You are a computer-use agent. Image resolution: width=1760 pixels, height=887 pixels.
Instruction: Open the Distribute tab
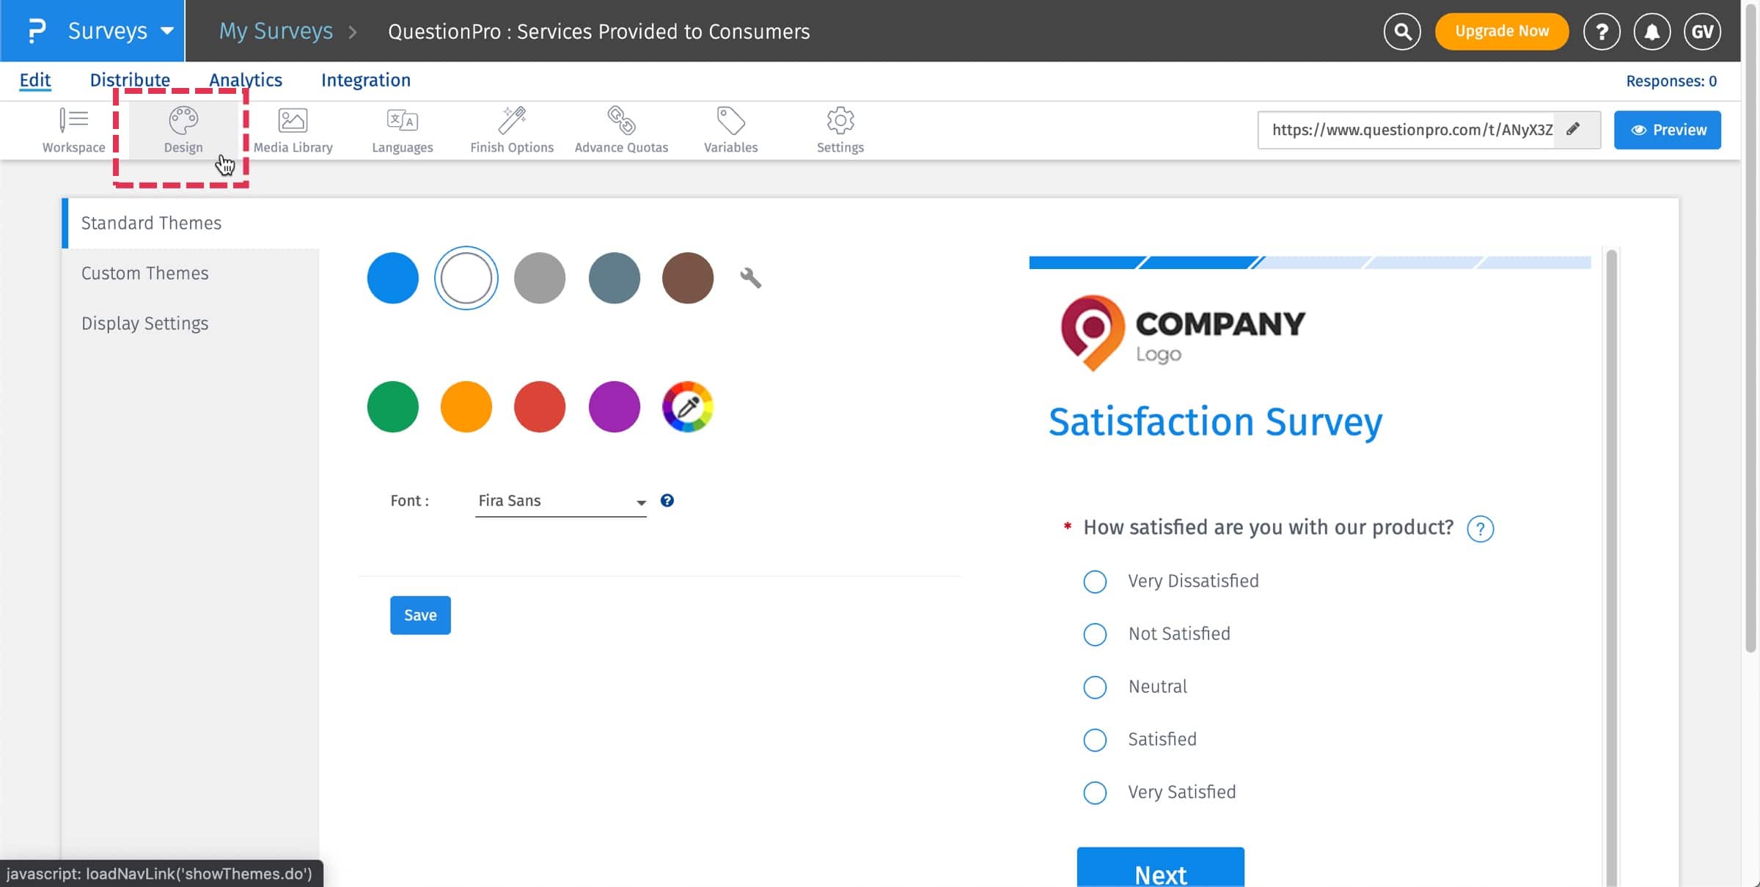point(130,80)
